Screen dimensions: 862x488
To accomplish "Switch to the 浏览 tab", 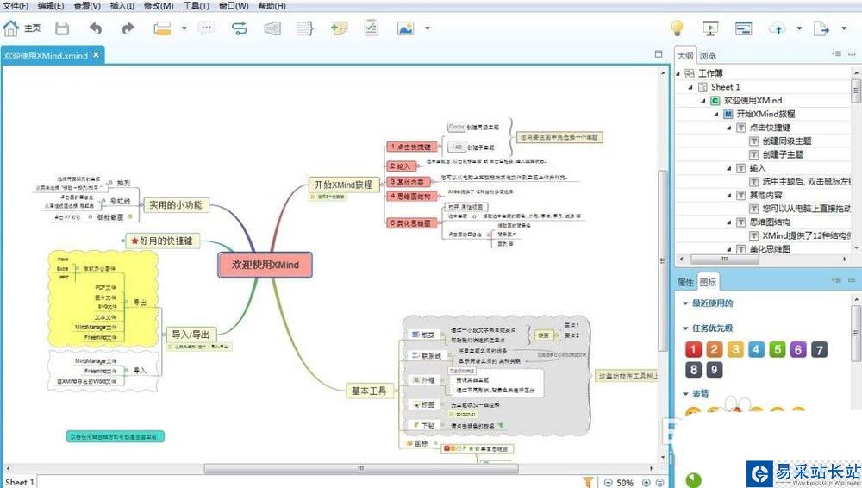I will (x=708, y=55).
